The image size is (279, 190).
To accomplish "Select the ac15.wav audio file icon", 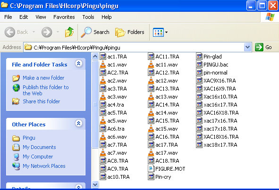I will pyautogui.click(x=151, y=129).
